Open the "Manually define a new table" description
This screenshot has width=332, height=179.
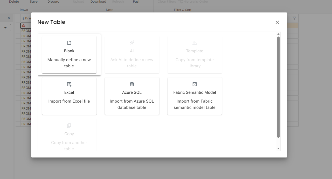69,63
